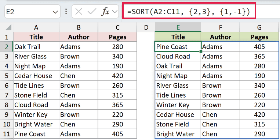This screenshot has height=140, width=280.
Task: Select row 11 header
Action: [x=7, y=134]
